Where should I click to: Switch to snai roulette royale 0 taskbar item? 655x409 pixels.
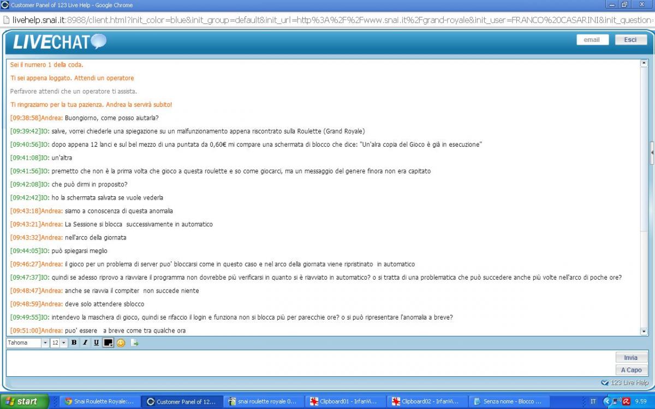coord(263,401)
